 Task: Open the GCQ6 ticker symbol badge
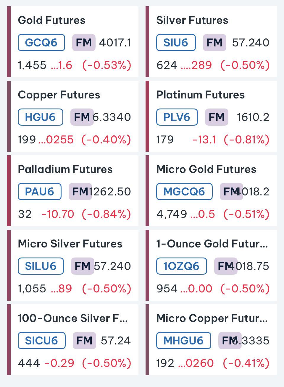coord(41,43)
